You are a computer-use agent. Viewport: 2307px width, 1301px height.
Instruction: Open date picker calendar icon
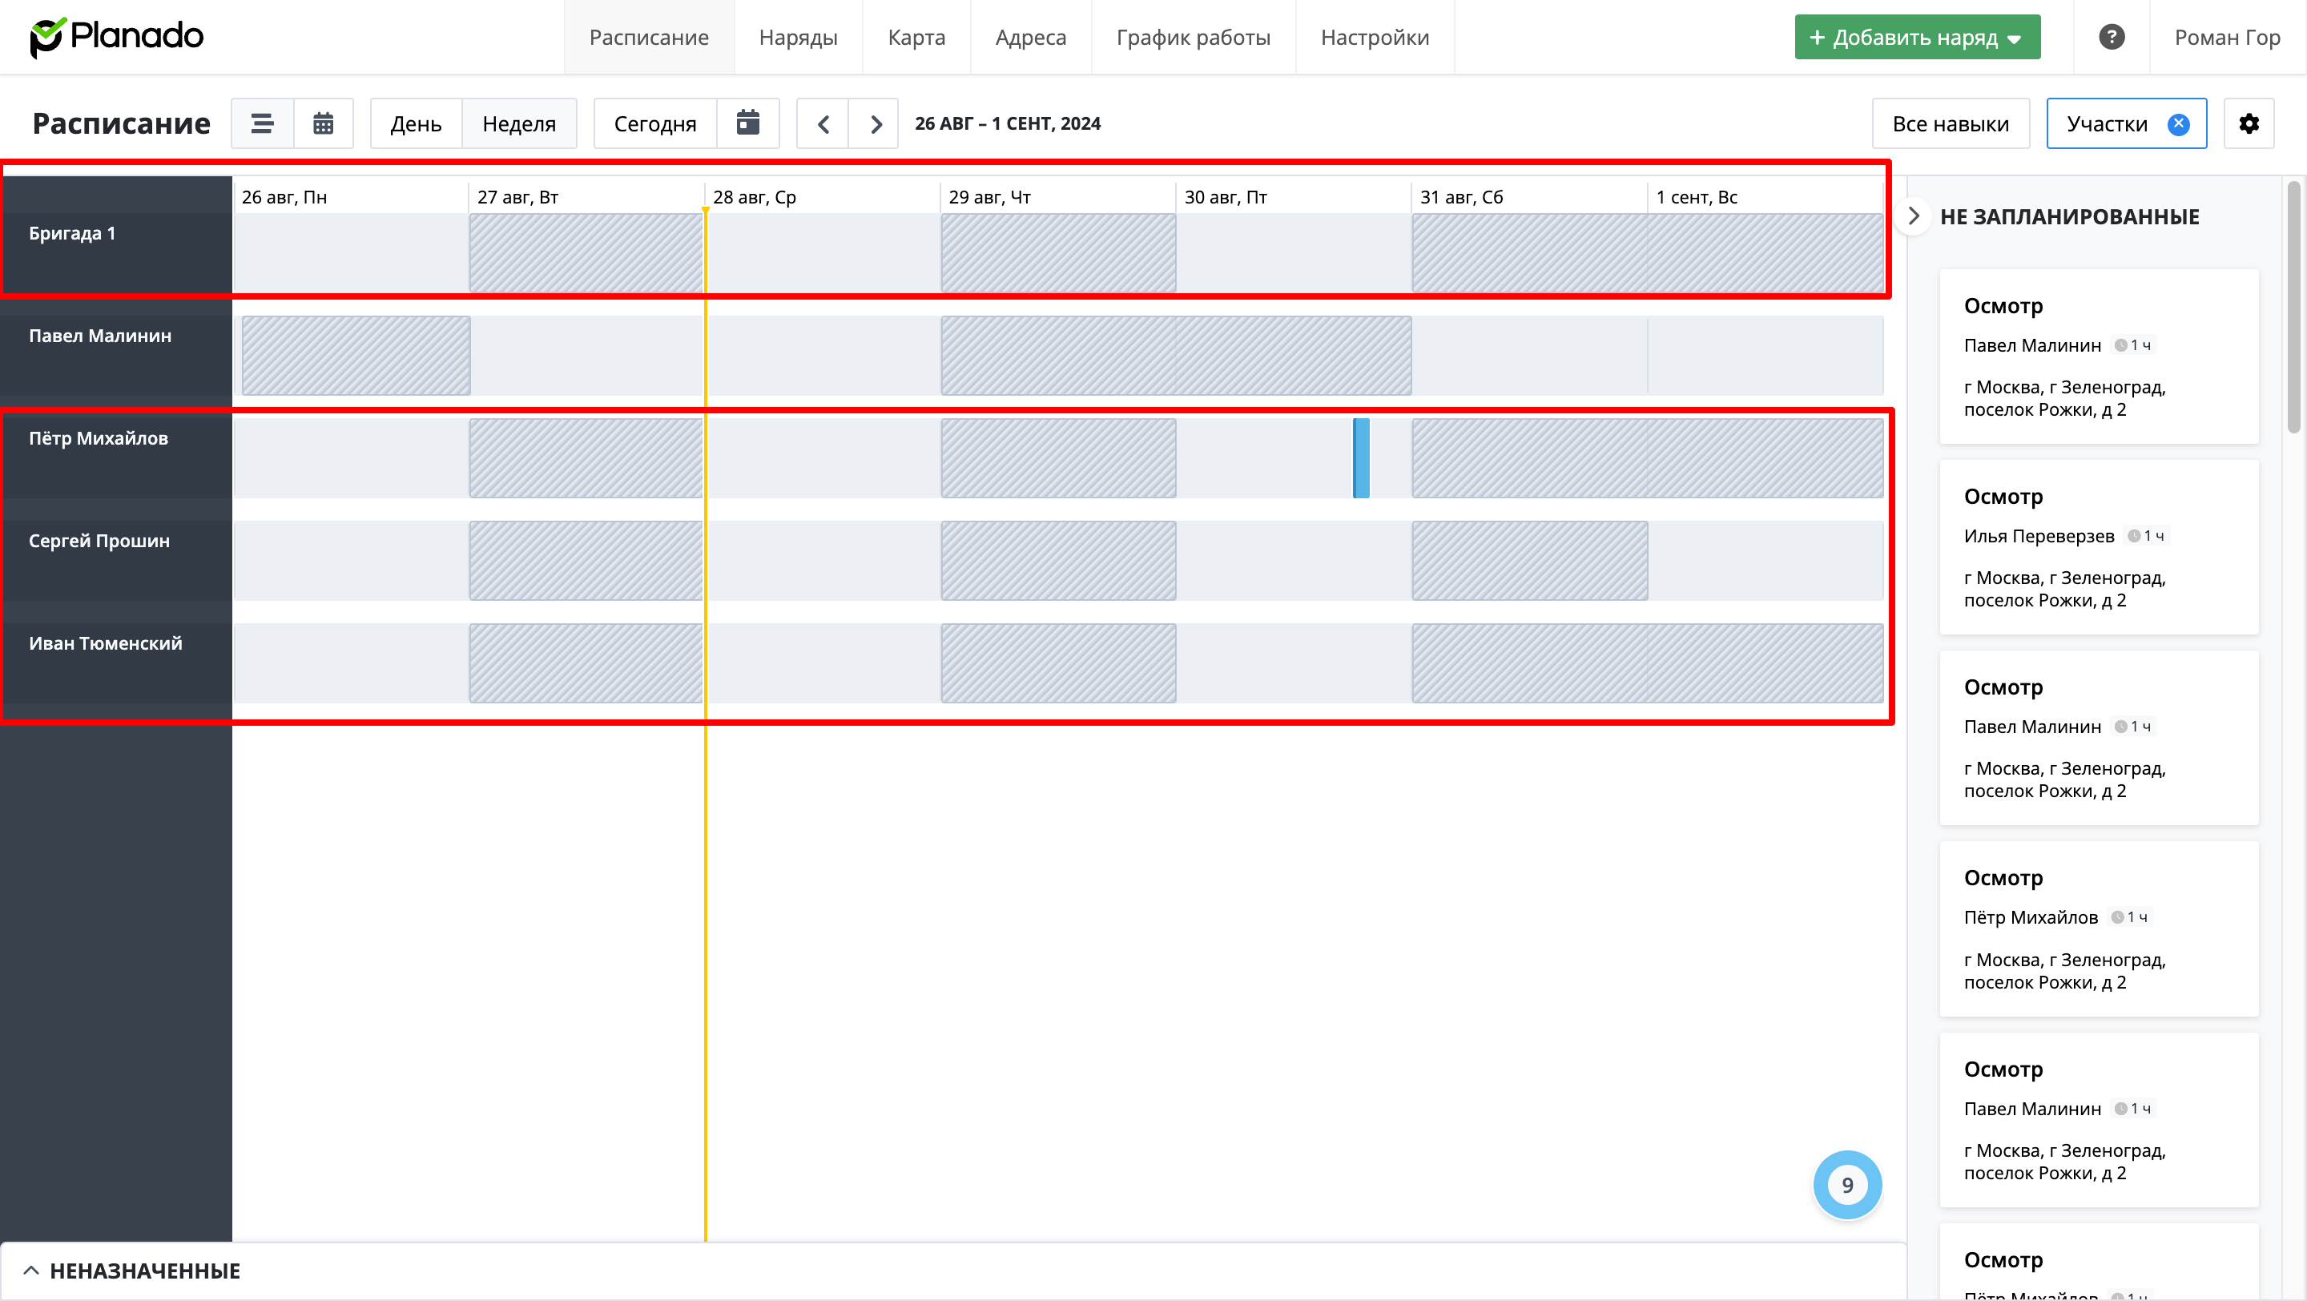(x=748, y=123)
